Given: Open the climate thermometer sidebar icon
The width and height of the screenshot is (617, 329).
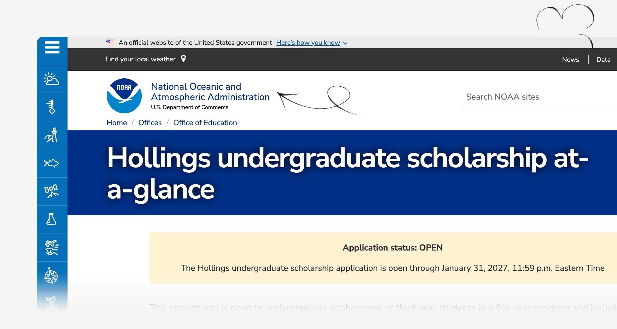Looking at the screenshot, I should tap(52, 107).
